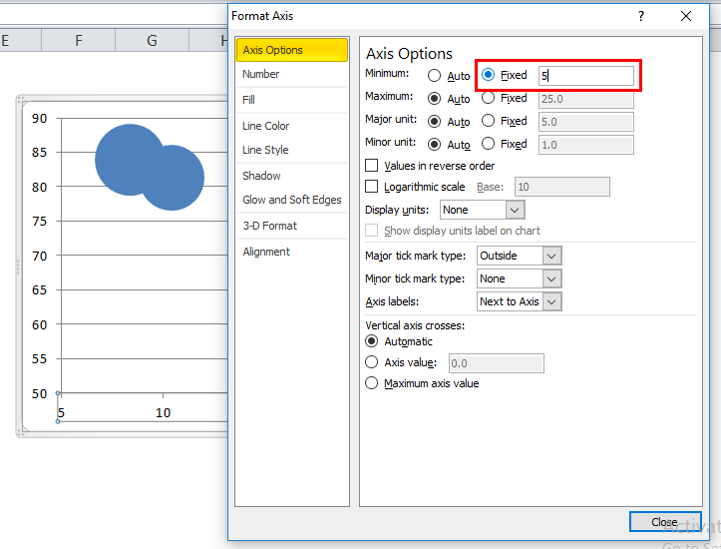Switch to the Shadow tab
The width and height of the screenshot is (721, 549).
tap(292, 176)
